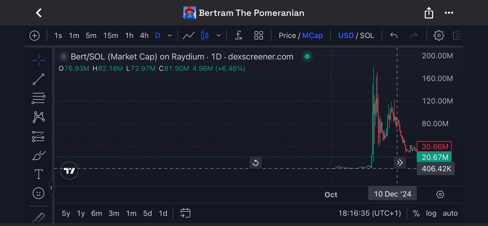
Task: Select the candlestick chart type icon
Action: tap(205, 35)
